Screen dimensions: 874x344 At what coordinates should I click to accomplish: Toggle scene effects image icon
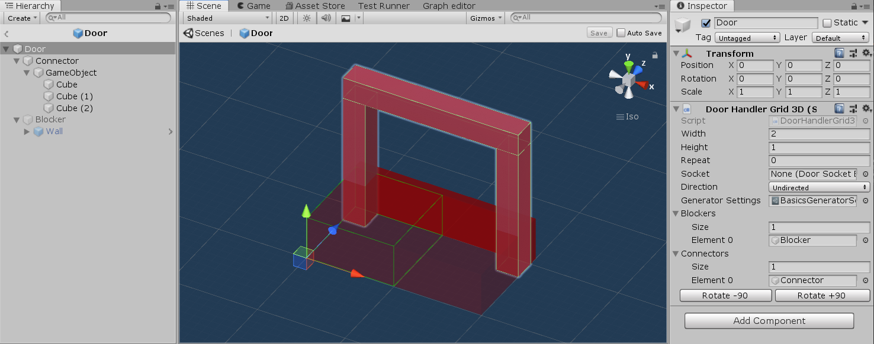(x=346, y=18)
